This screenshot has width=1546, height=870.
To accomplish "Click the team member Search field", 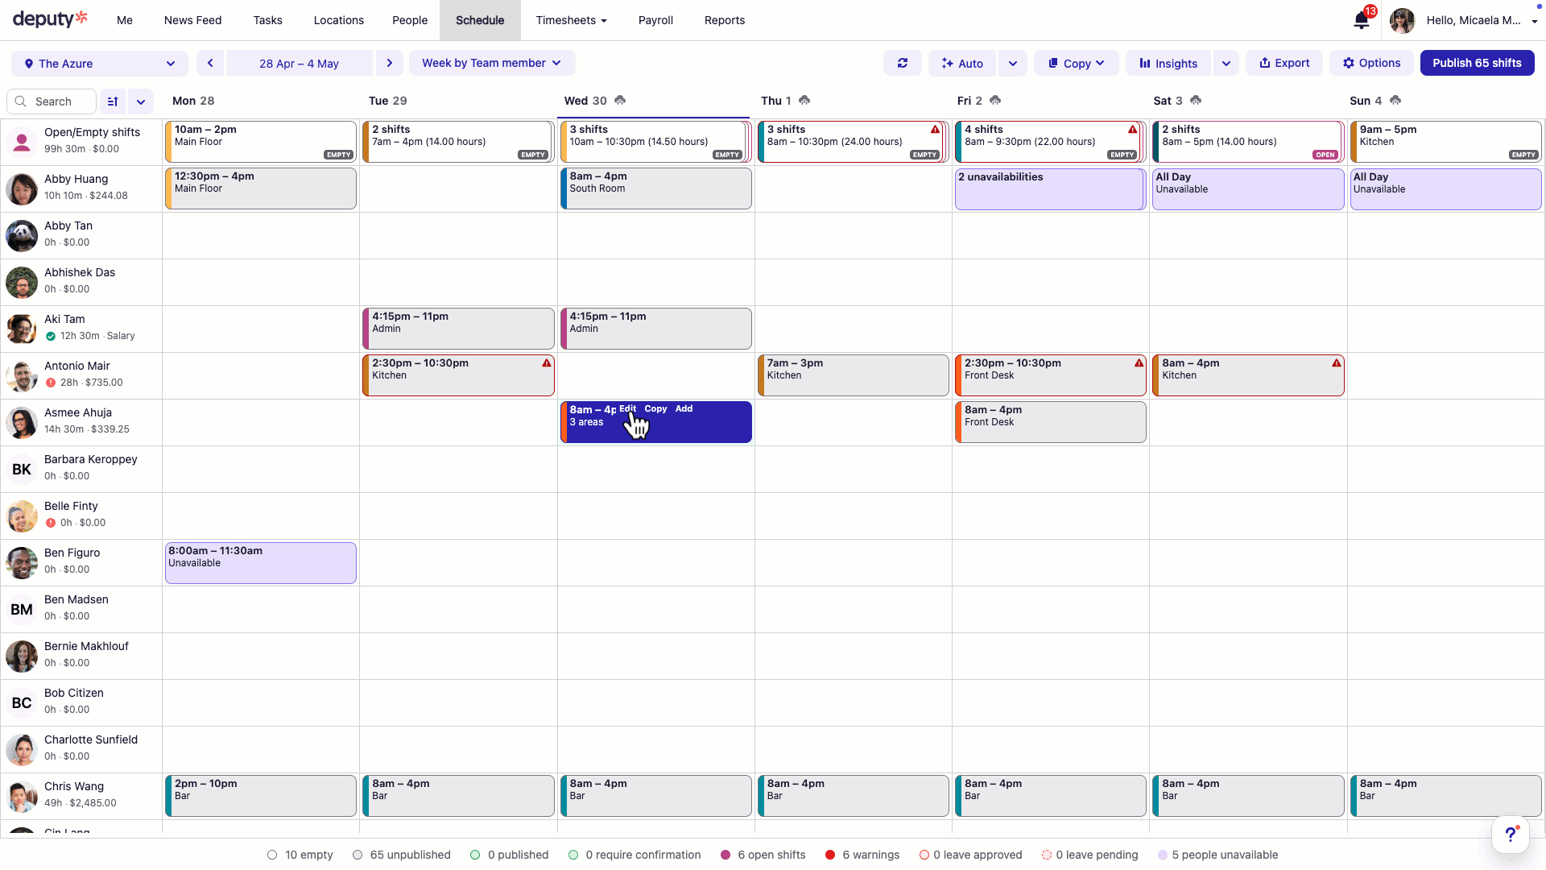I will click(52, 101).
